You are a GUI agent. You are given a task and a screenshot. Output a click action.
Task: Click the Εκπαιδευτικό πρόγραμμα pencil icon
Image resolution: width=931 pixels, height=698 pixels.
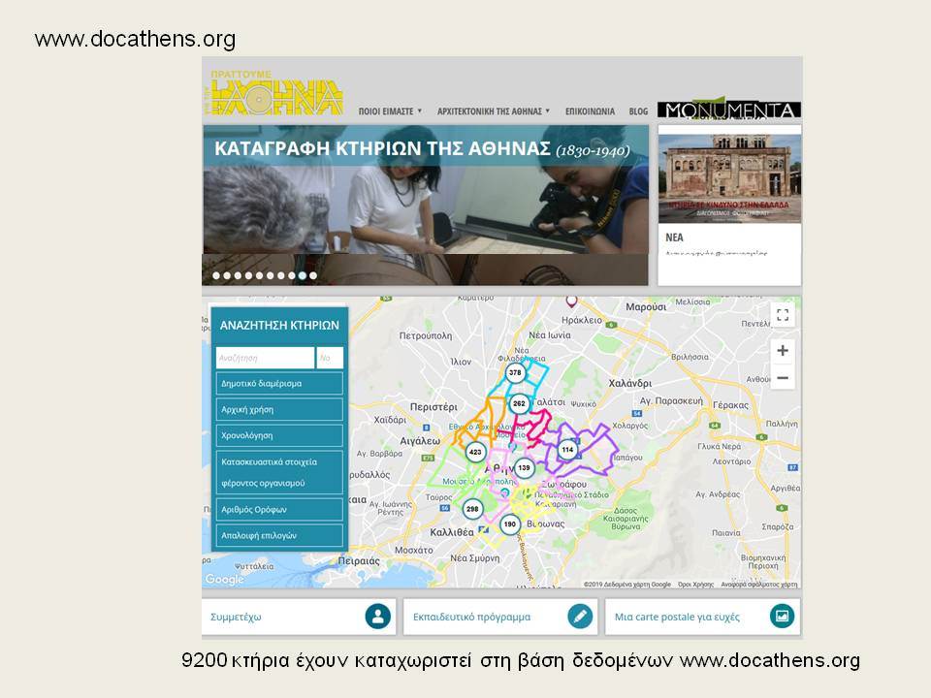click(x=580, y=617)
